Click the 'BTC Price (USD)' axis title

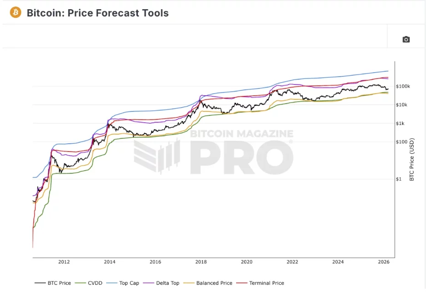point(412,159)
